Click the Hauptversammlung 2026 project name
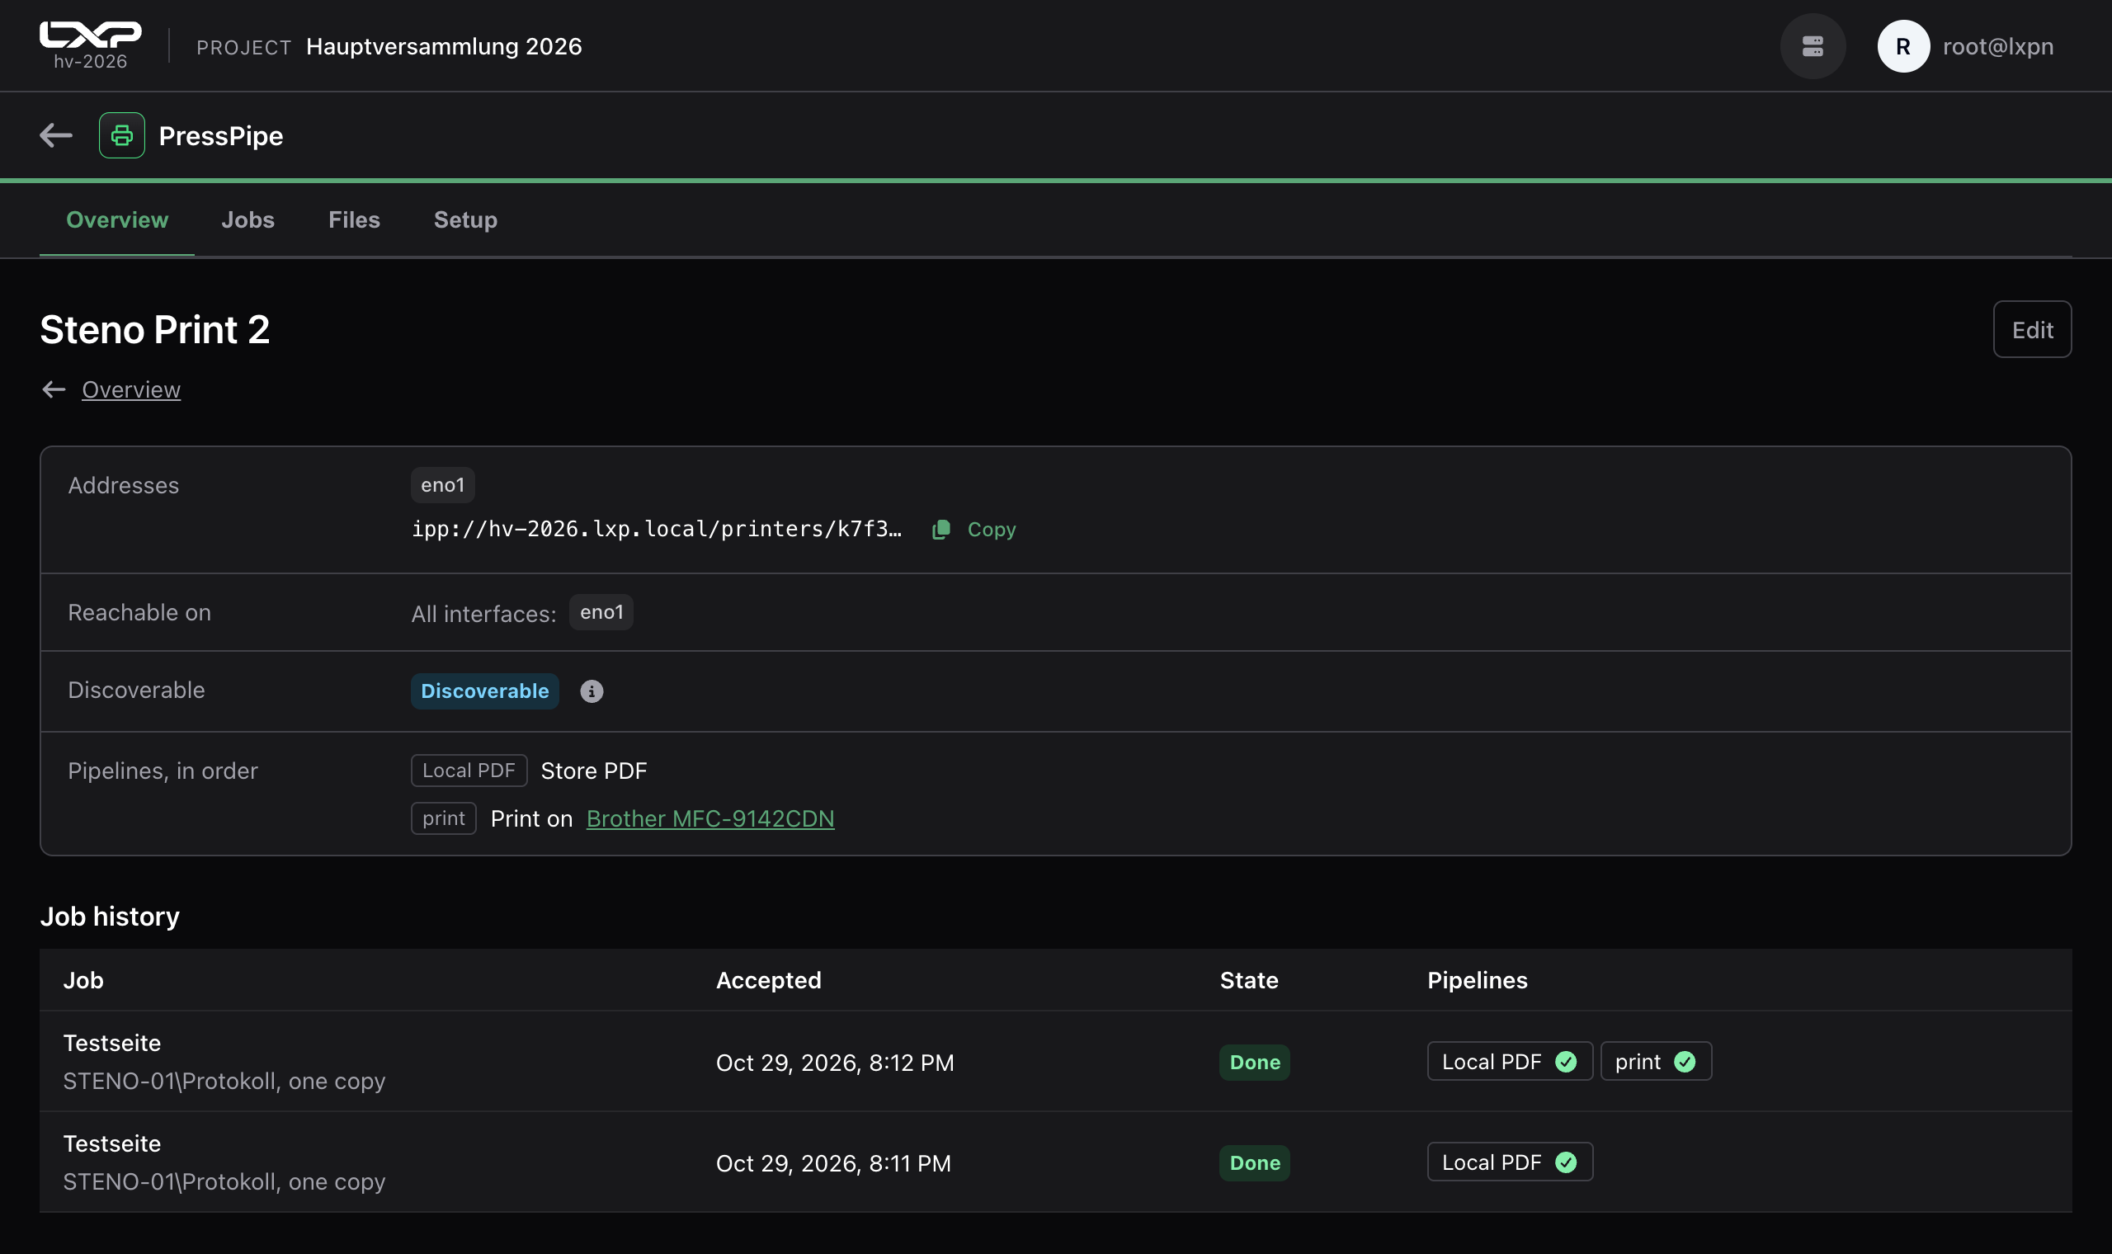This screenshot has width=2112, height=1254. 444,46
